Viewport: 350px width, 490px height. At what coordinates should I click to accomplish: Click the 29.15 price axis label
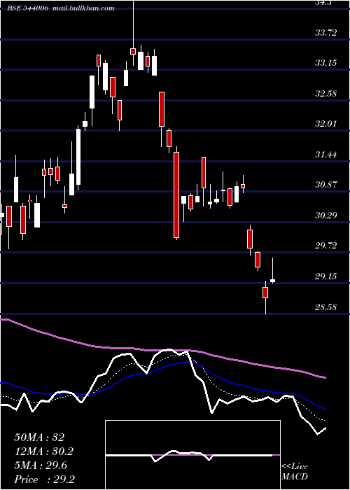(326, 276)
